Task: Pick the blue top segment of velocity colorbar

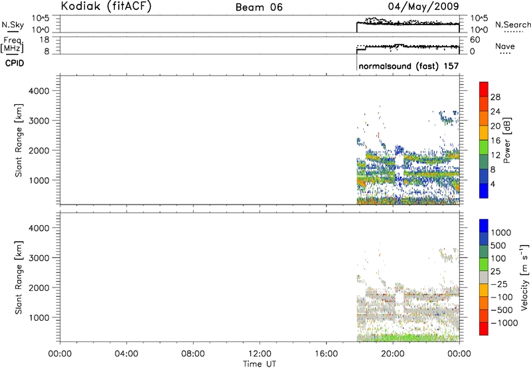Action: 484,226
